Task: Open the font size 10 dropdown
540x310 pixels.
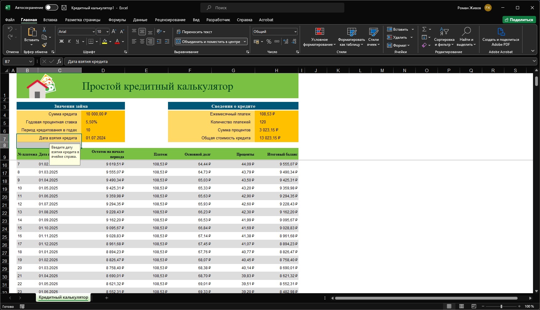Action: (107, 32)
